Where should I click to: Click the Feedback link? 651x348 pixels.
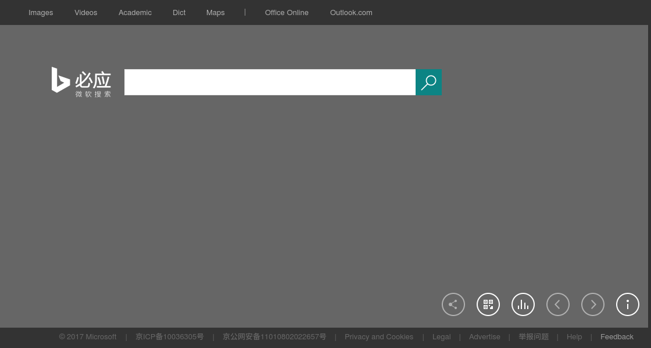click(617, 337)
